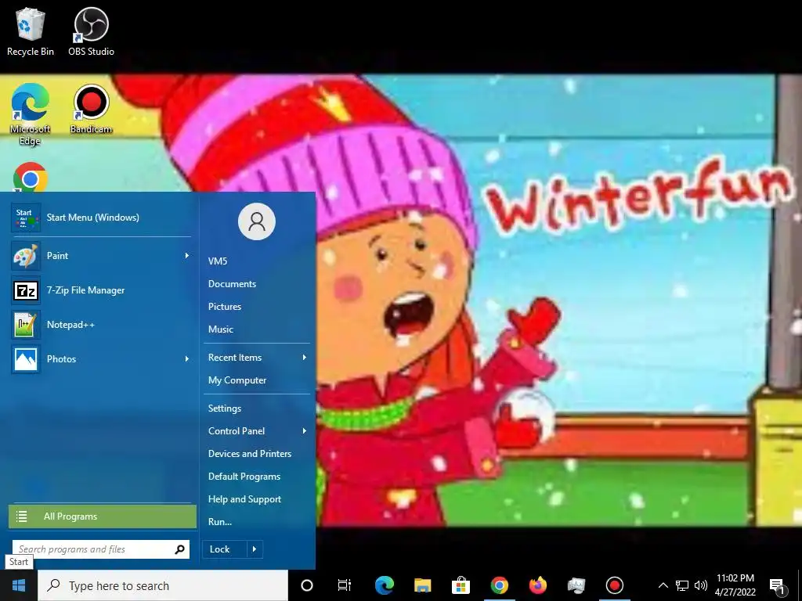Image resolution: width=802 pixels, height=601 pixels.
Task: Launch the Bandicam desktop shortcut
Action: (91, 110)
